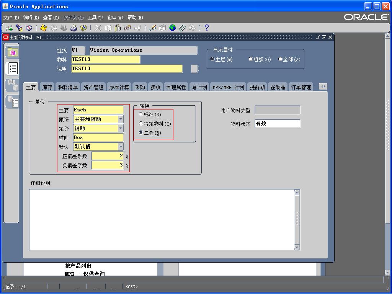Viewport: 392px width, 294px height.
Task: Click the 物料状态 field showing 有效
Action: click(x=278, y=124)
